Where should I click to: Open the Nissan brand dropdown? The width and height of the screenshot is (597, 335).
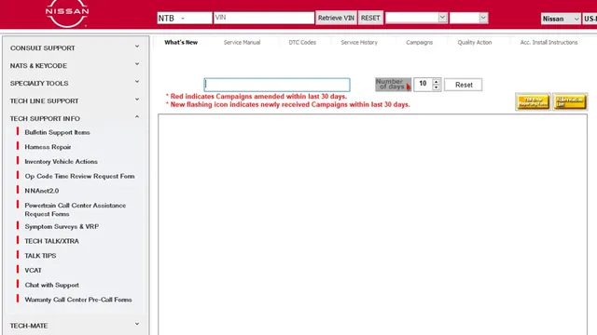(561, 19)
